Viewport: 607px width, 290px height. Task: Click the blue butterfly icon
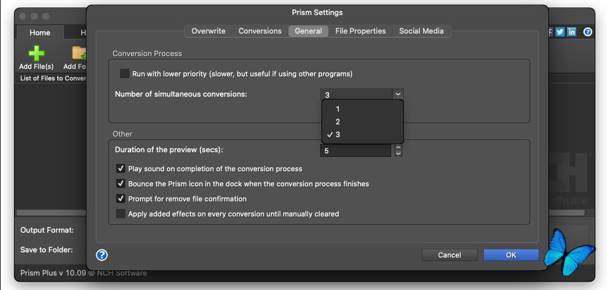tap(572, 250)
